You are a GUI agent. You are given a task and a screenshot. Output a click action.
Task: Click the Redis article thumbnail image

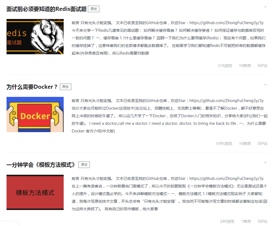pyautogui.click(x=35, y=37)
